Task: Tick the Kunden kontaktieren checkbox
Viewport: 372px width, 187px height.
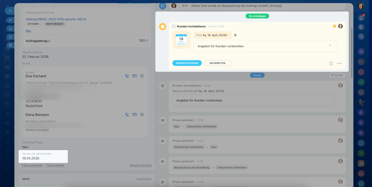Action: coord(174,26)
